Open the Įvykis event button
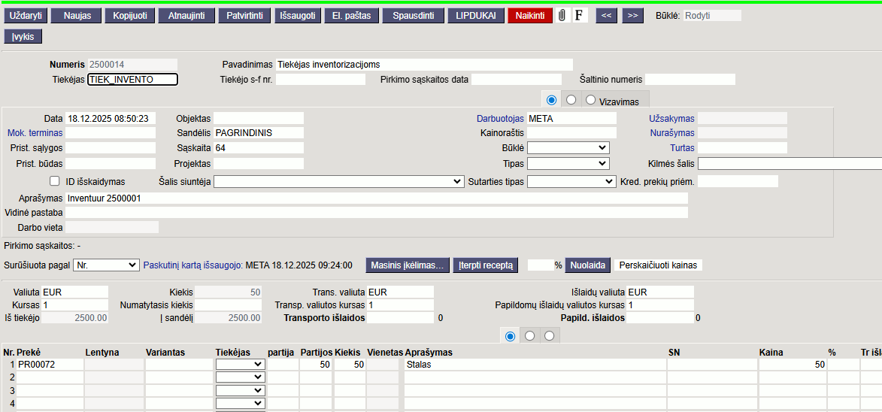Viewport: 882px width, 412px height. click(x=23, y=36)
